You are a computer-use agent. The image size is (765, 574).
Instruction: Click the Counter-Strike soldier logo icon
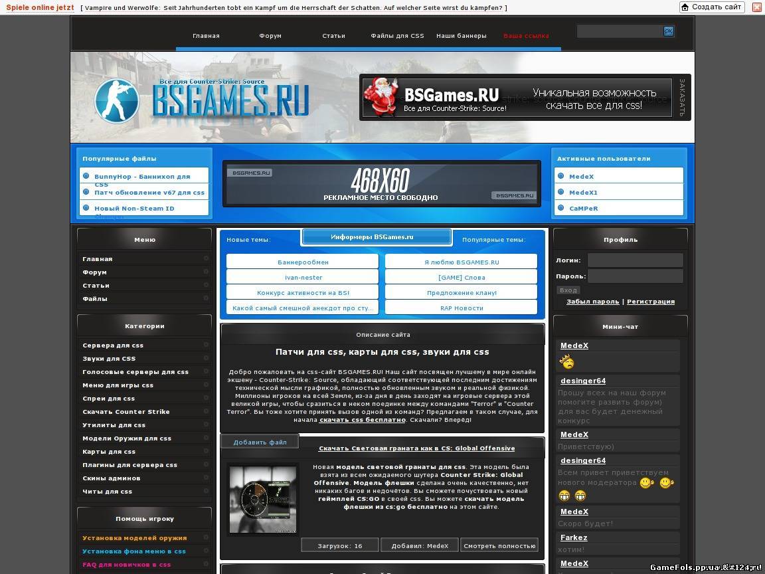point(117,100)
